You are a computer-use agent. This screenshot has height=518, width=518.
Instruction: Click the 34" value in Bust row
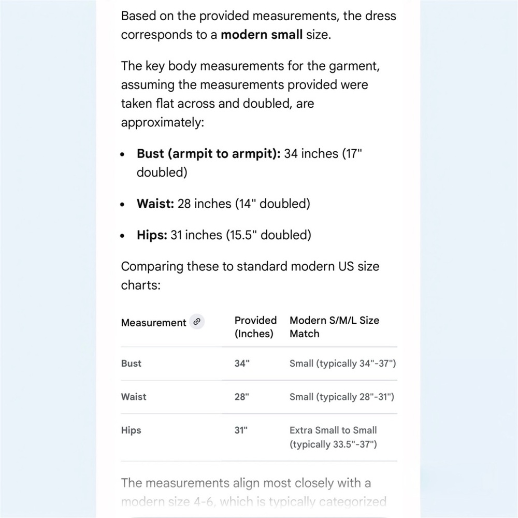(x=242, y=364)
